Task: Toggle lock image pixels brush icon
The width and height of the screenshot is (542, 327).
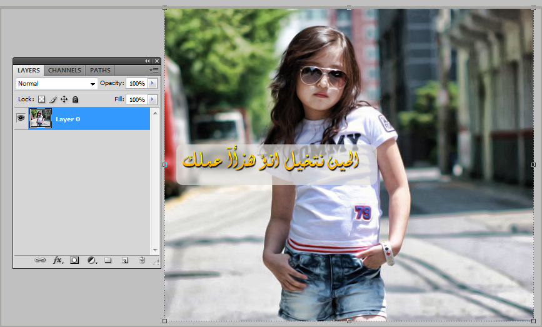Action: click(x=53, y=99)
